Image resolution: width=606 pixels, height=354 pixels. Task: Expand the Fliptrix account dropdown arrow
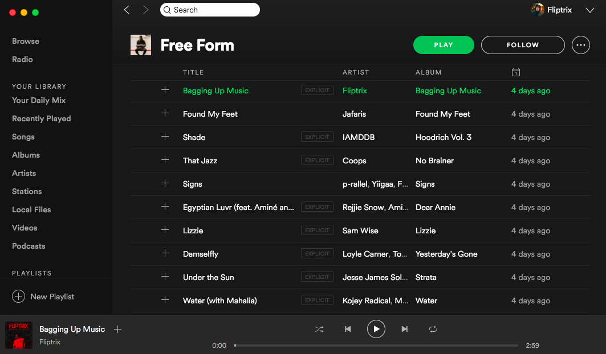(x=590, y=10)
